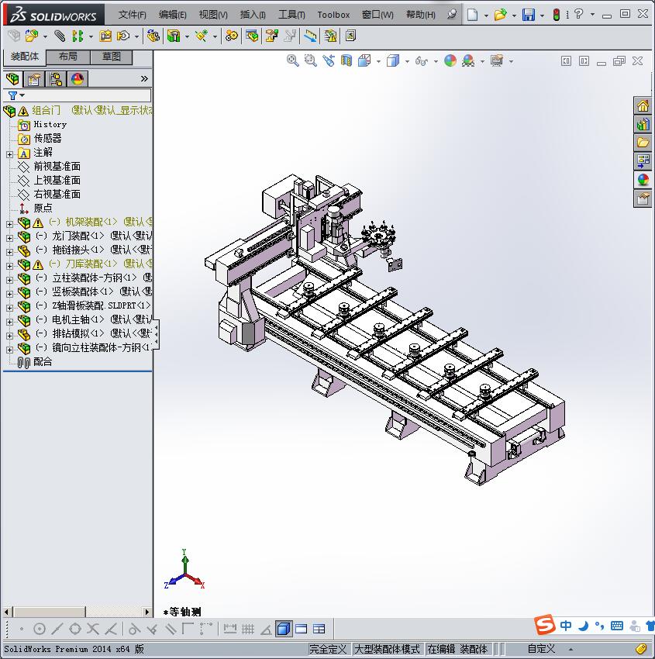
Task: Open the PropertyManager tab icon
Action: [x=34, y=79]
